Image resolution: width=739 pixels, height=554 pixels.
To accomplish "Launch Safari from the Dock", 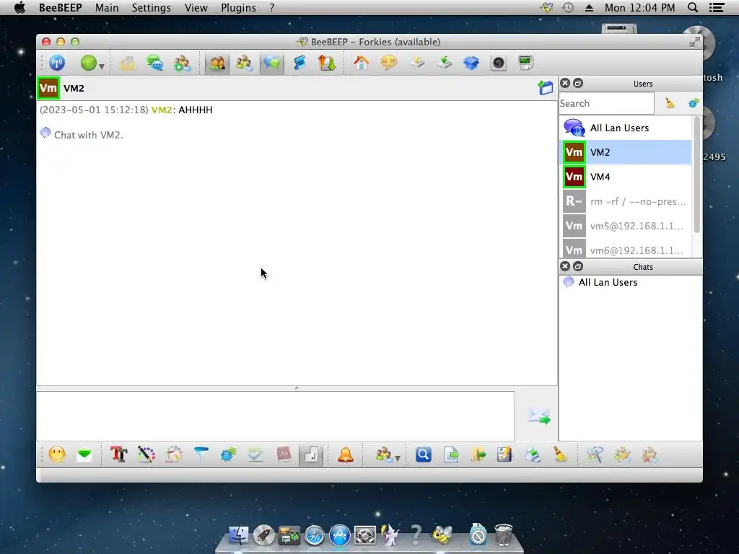I will [315, 535].
